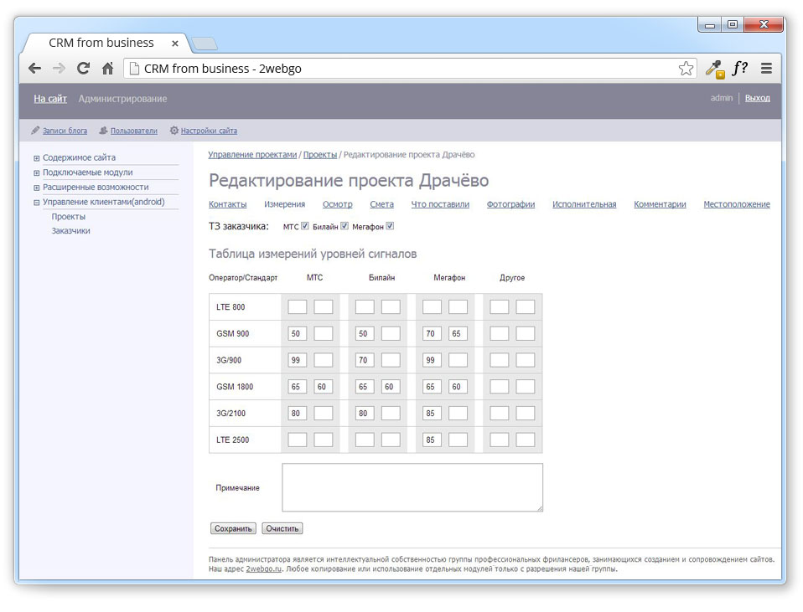Switch to the Что поставили tab
This screenshot has height=612, width=803.
click(x=440, y=204)
